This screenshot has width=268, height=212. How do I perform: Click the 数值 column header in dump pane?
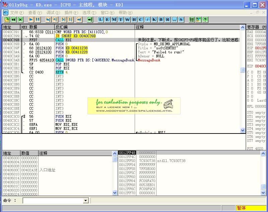tap(29, 153)
